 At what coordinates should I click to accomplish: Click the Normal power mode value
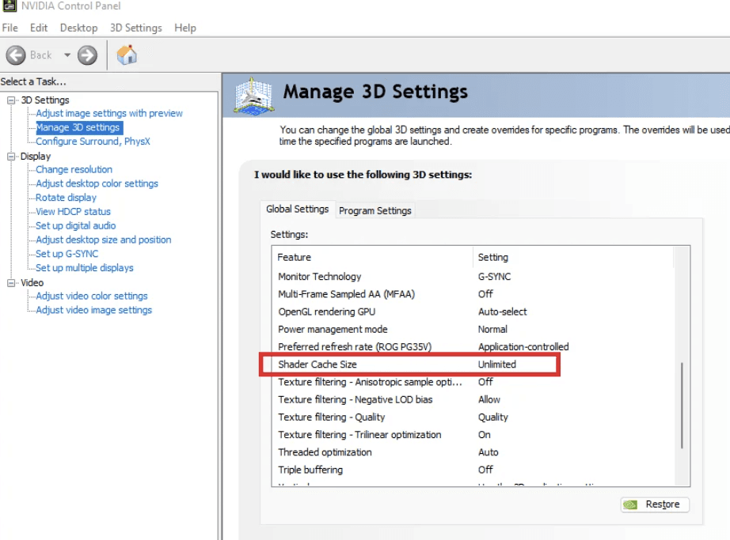point(492,330)
